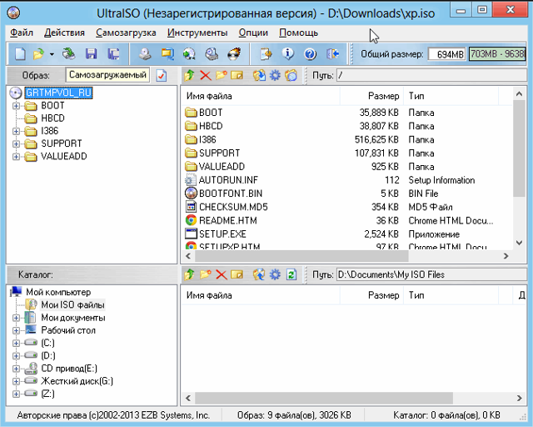
Task: Expand the (C:) drive node
Action: point(16,344)
